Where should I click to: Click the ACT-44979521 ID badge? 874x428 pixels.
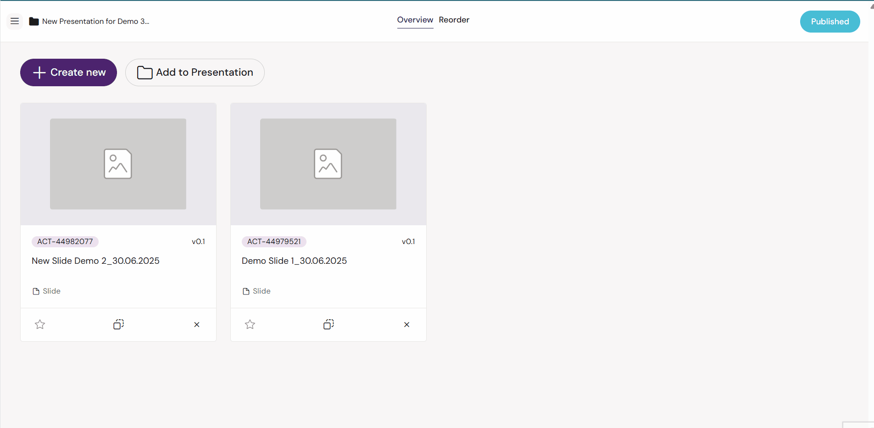274,242
